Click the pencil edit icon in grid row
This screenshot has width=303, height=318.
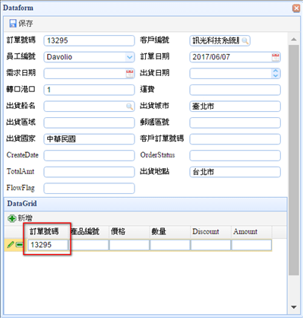tap(11, 245)
